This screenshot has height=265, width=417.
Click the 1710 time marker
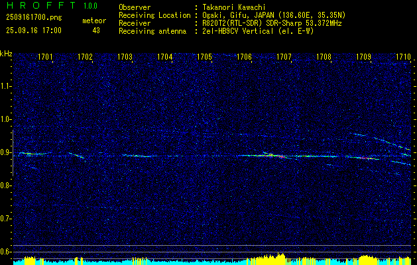coord(404,57)
